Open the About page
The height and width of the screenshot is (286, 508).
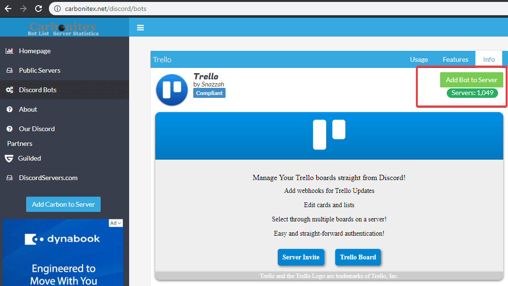[28, 109]
